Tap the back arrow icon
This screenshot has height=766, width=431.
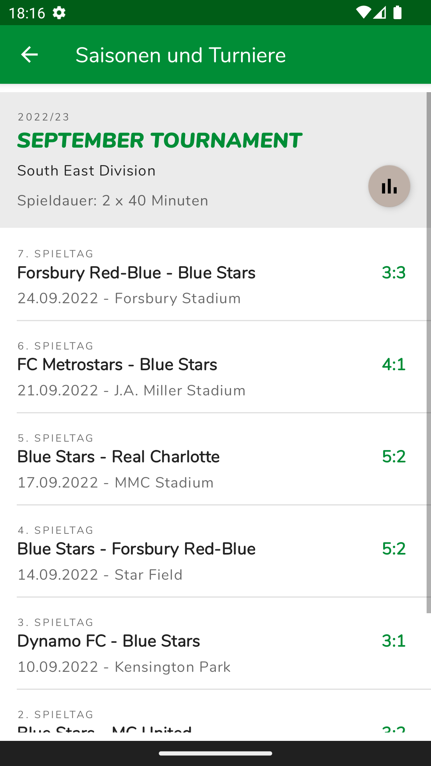[x=30, y=55]
